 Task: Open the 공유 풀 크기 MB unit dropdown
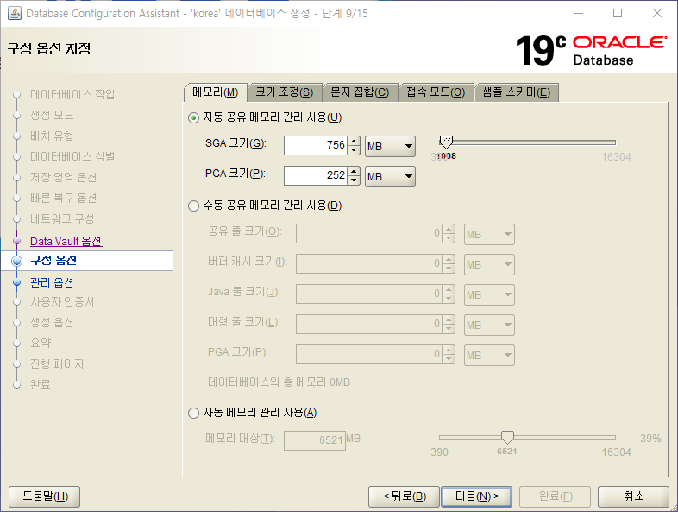(489, 235)
